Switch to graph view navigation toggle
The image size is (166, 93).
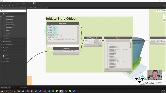163,11
